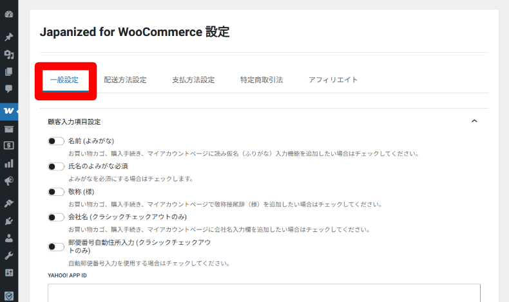Toggle the 名前 (よみがな) switch
Viewport: 509px width, 302px height.
pos(56,141)
